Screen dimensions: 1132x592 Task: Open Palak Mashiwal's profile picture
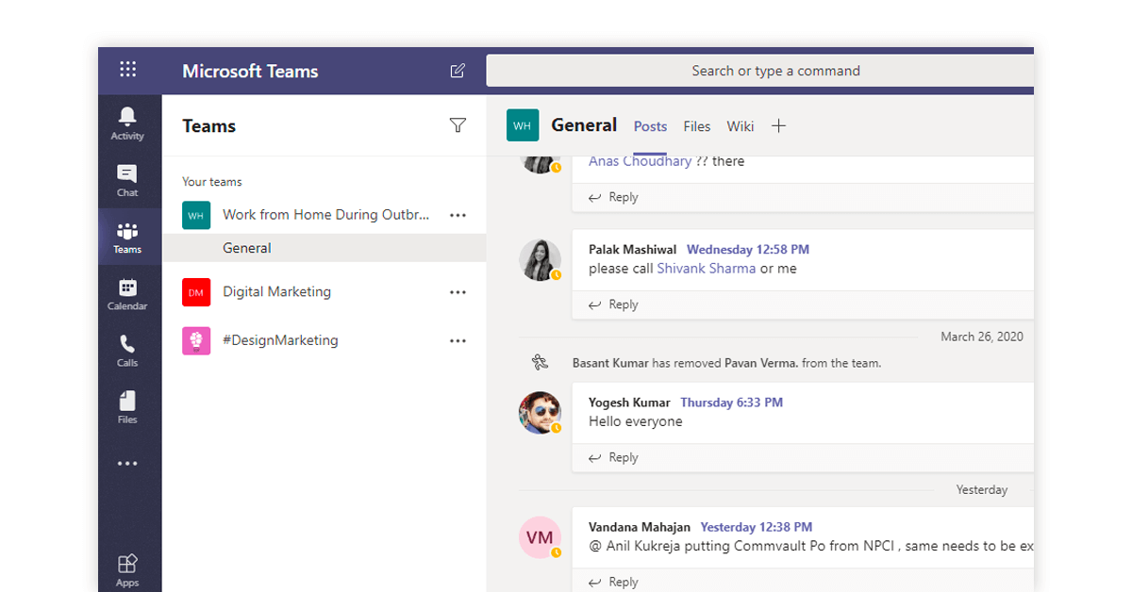[541, 259]
